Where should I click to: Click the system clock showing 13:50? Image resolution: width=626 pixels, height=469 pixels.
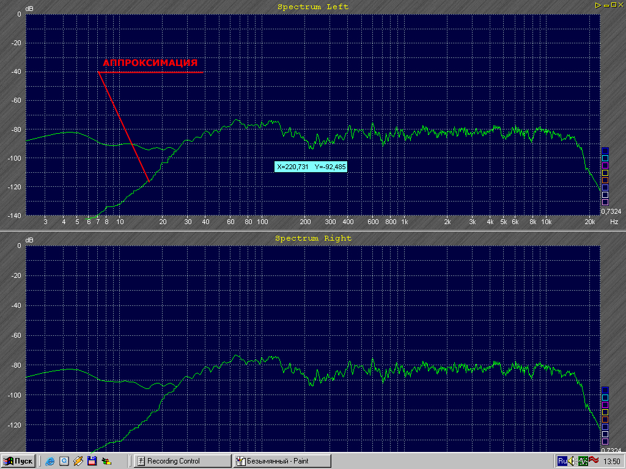tap(612, 461)
